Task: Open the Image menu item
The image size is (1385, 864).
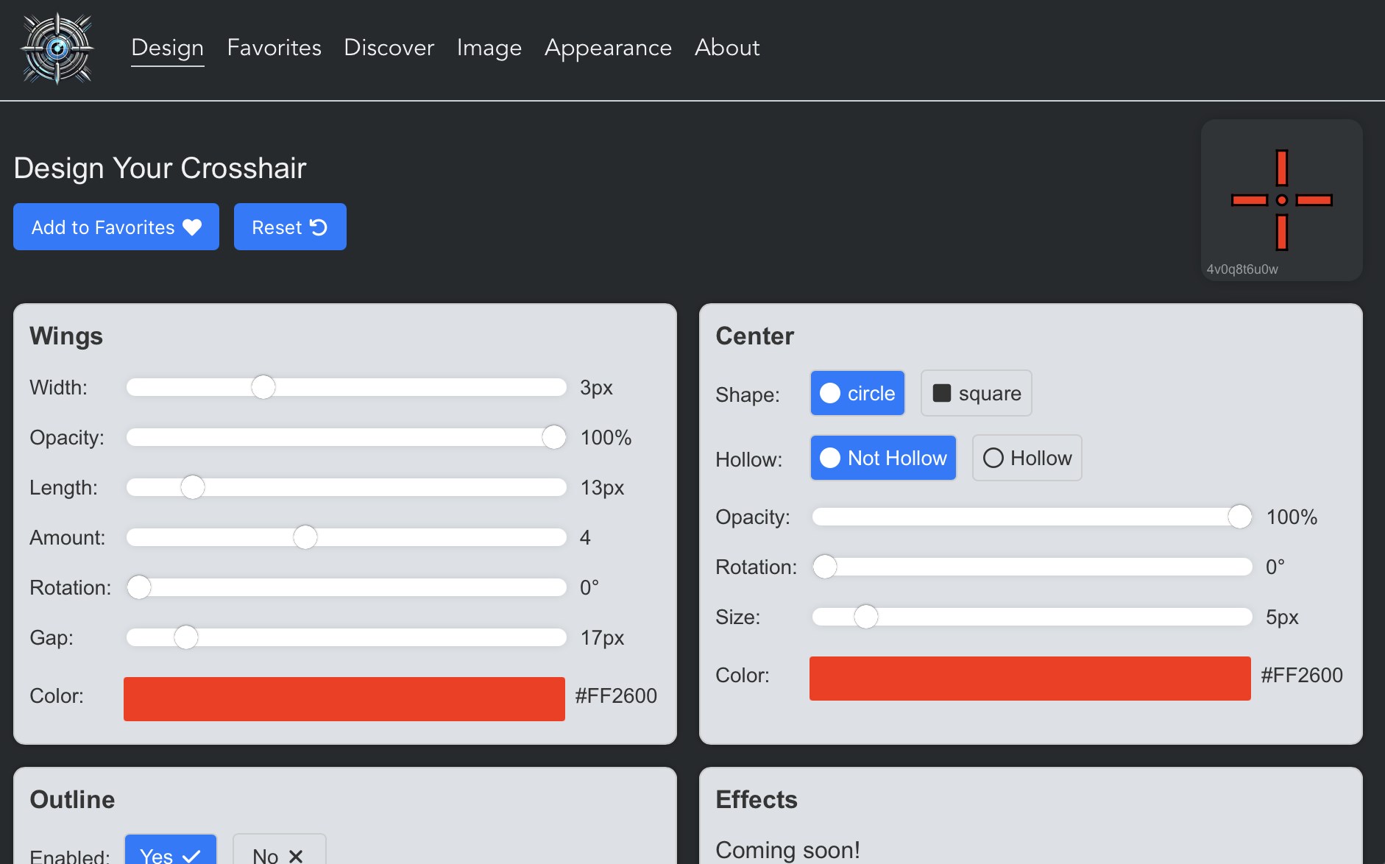Action: [x=489, y=48]
